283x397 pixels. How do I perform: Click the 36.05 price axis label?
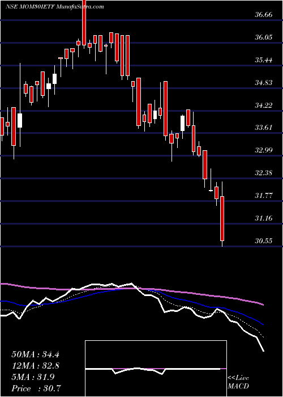[264, 37]
